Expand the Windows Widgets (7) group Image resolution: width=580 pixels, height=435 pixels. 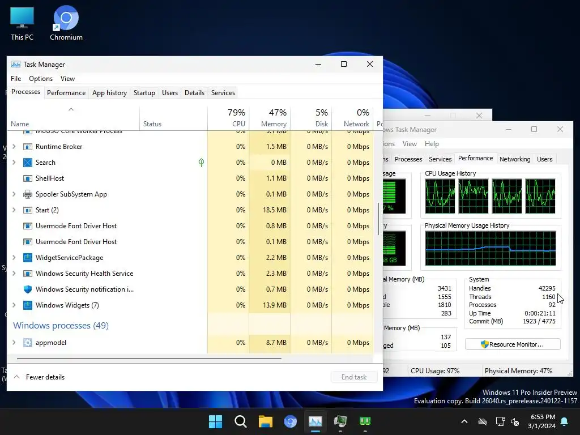point(14,305)
